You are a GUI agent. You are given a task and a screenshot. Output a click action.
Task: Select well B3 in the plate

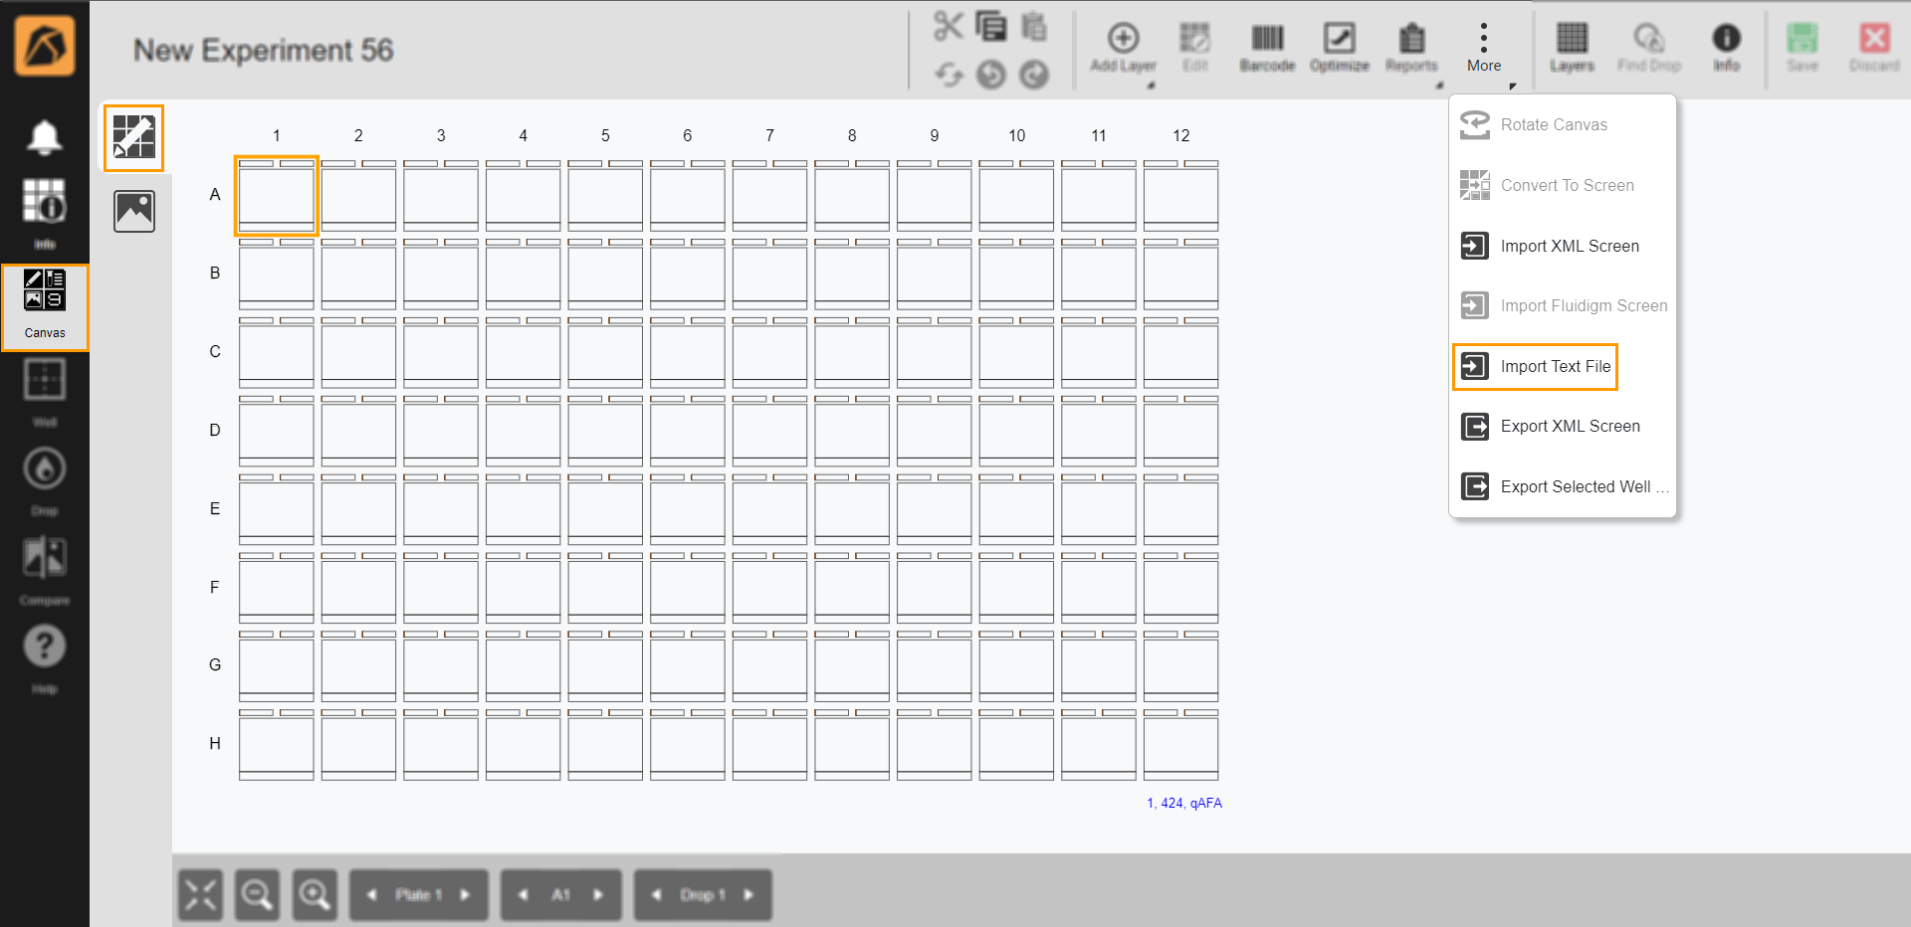click(x=441, y=275)
